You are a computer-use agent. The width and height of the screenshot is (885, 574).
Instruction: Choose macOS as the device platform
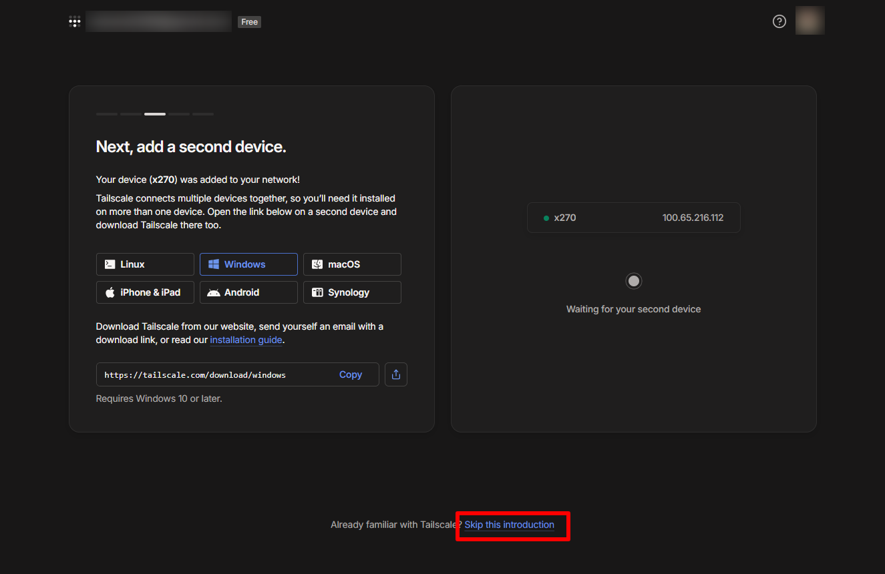352,264
